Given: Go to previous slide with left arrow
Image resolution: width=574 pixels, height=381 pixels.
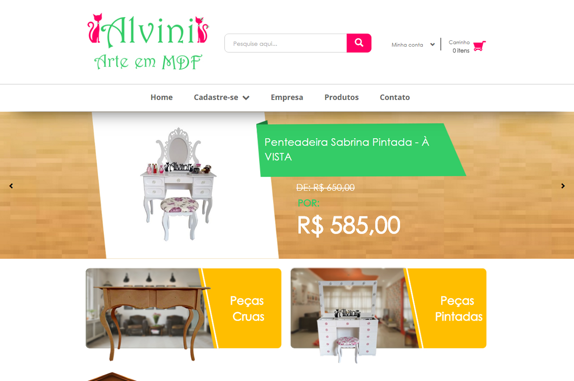Looking at the screenshot, I should (x=11, y=186).
